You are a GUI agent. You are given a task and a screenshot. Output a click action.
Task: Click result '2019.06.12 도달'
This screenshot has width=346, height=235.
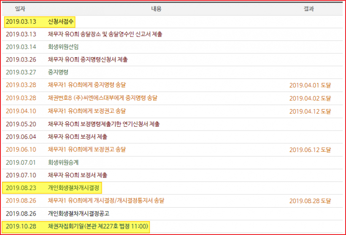coord(310,150)
